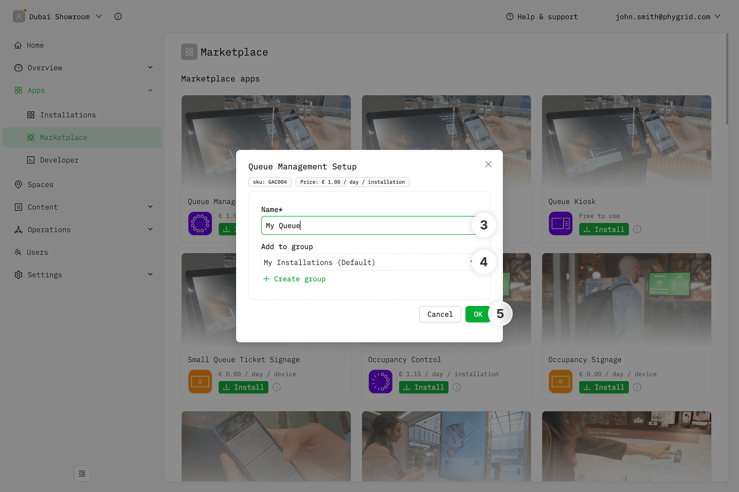Click the info icon next to Queue Kiosk Install
The width and height of the screenshot is (739, 492).
point(637,229)
